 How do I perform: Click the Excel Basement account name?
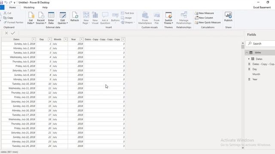click(x=262, y=7)
